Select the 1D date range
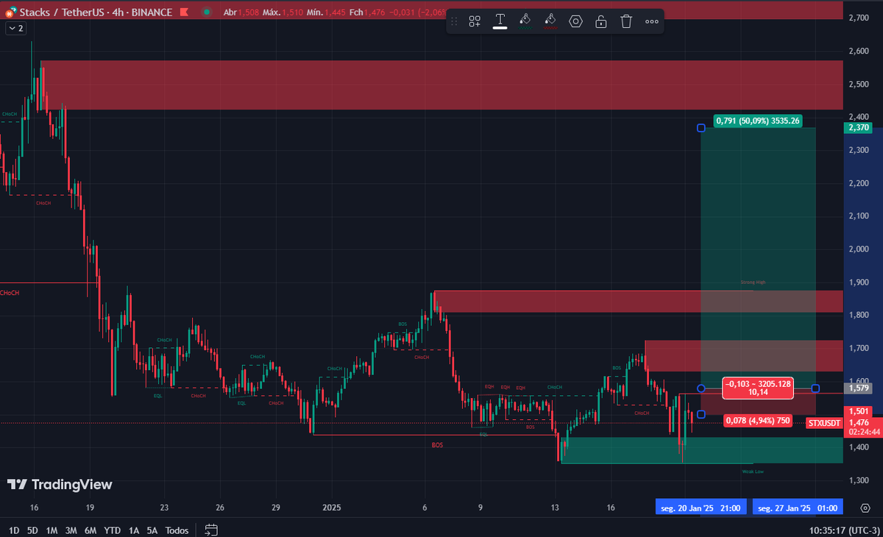The height and width of the screenshot is (537, 883). [x=13, y=530]
